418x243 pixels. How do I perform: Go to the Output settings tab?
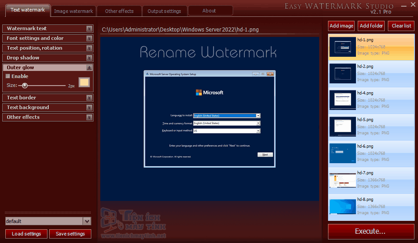(164, 11)
